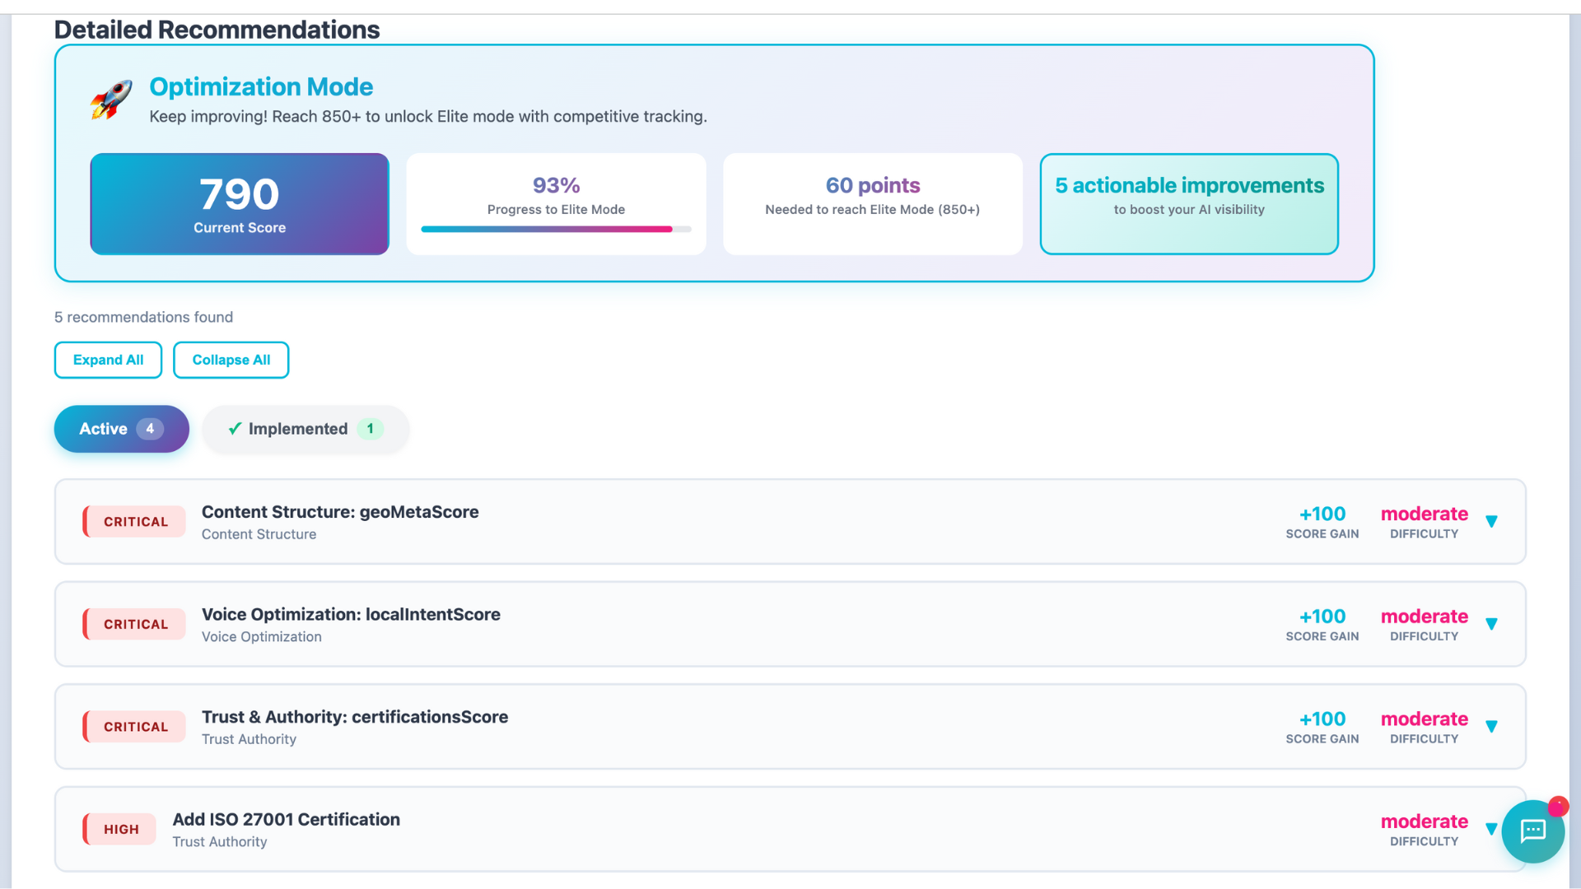Expand the Add ISO 27001 Certification arrow
This screenshot has width=1581, height=889.
(x=1490, y=830)
